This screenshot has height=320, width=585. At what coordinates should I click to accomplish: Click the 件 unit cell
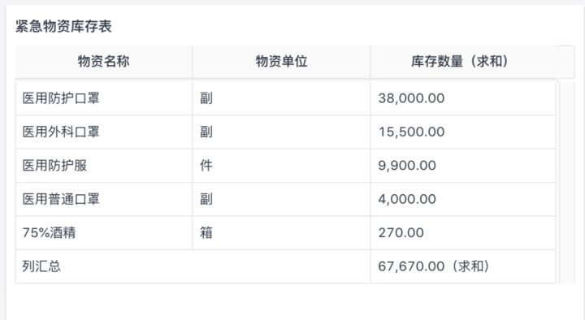tap(281, 166)
